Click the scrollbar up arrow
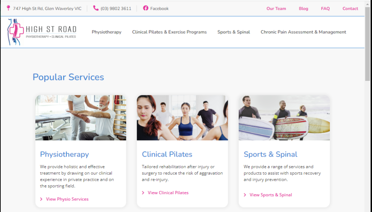Screen dimensions: 372x212 tap(368, 4)
